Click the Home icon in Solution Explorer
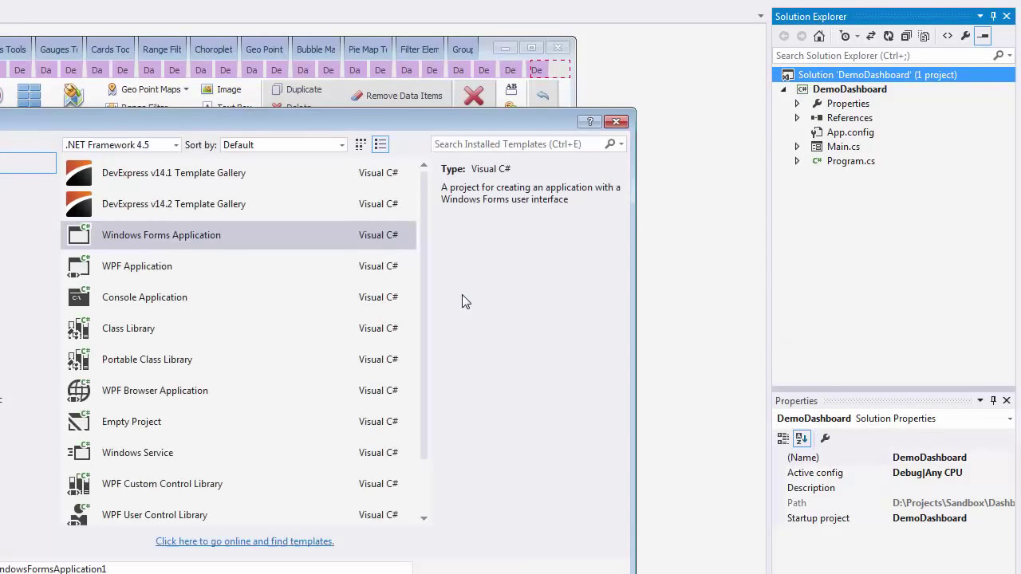 pyautogui.click(x=819, y=36)
